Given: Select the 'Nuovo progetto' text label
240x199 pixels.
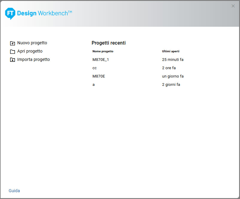Looking at the screenshot, I should coord(32,43).
